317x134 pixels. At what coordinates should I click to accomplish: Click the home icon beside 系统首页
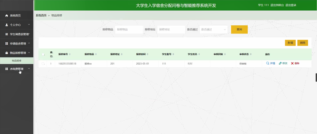(x=7, y=15)
